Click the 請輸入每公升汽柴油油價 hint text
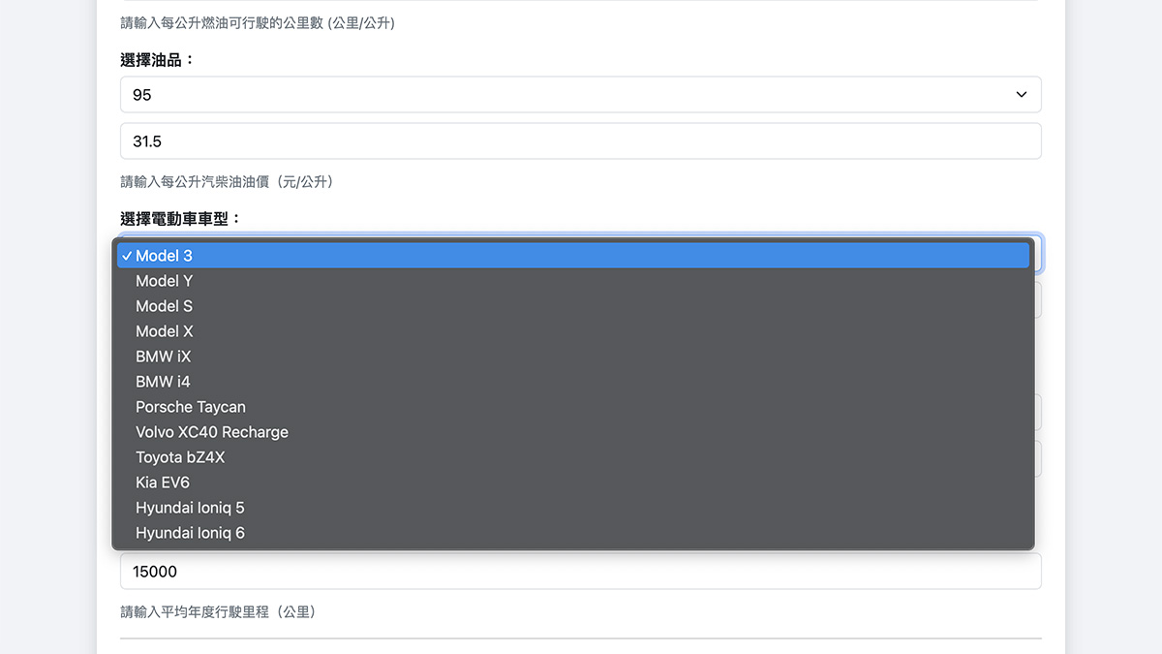The width and height of the screenshot is (1162, 654). click(227, 182)
